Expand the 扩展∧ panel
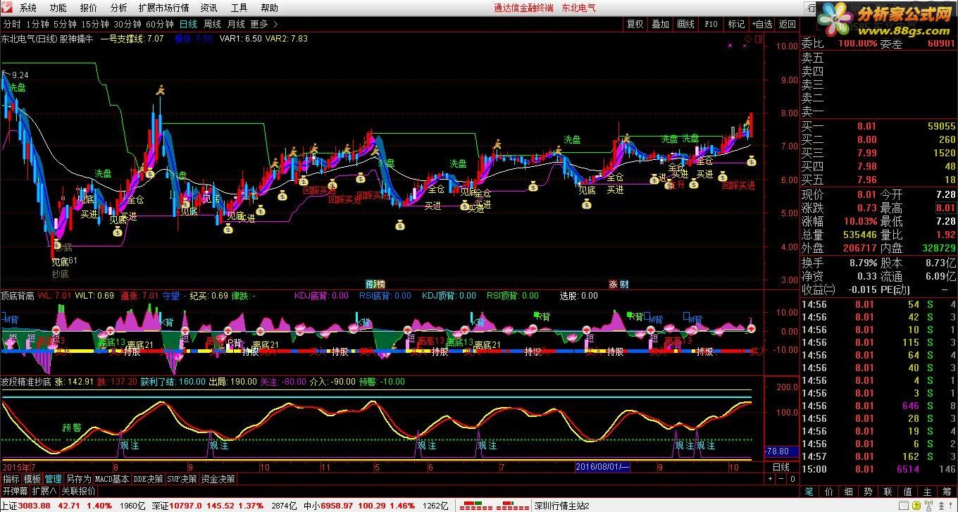Viewport: 958px width, 512px height. pyautogui.click(x=44, y=491)
